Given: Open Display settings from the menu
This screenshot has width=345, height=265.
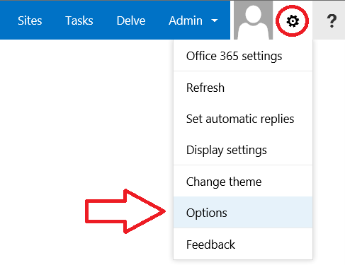Looking at the screenshot, I should point(243,150).
